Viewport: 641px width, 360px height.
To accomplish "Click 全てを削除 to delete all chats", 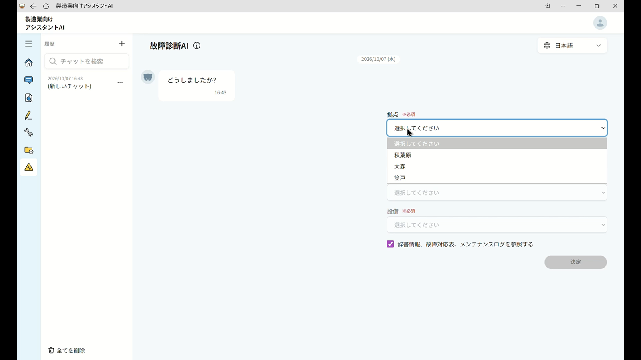I will [67, 350].
